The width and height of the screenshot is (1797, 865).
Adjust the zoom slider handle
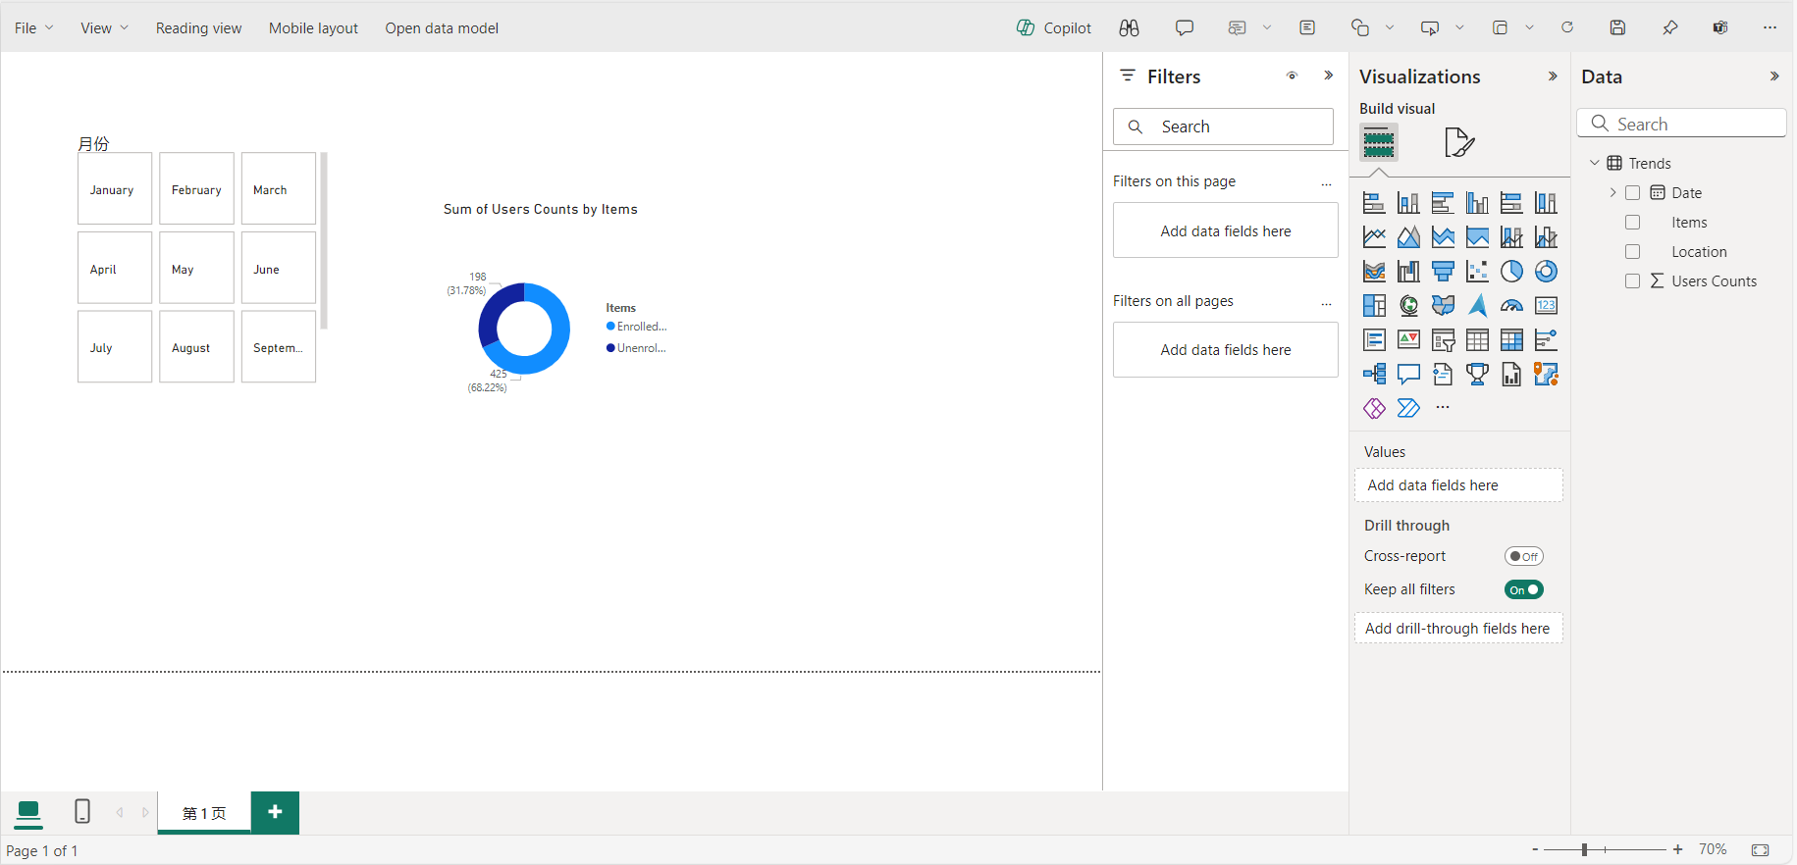[x=1584, y=849]
